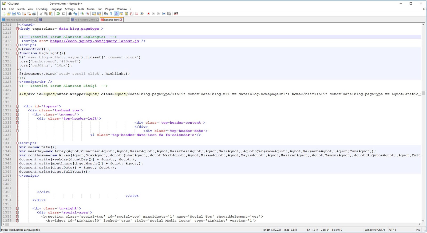Open the Function List panel icon

click(x=132, y=14)
